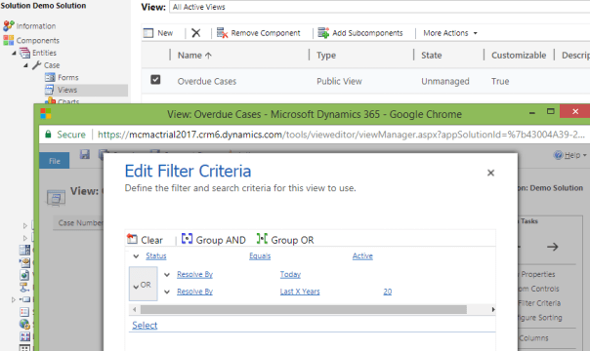Open Forms under the Case entity
Viewport: 590px width, 351px height.
click(68, 77)
